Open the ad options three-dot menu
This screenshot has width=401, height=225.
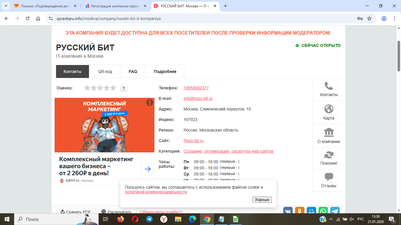pos(150,103)
